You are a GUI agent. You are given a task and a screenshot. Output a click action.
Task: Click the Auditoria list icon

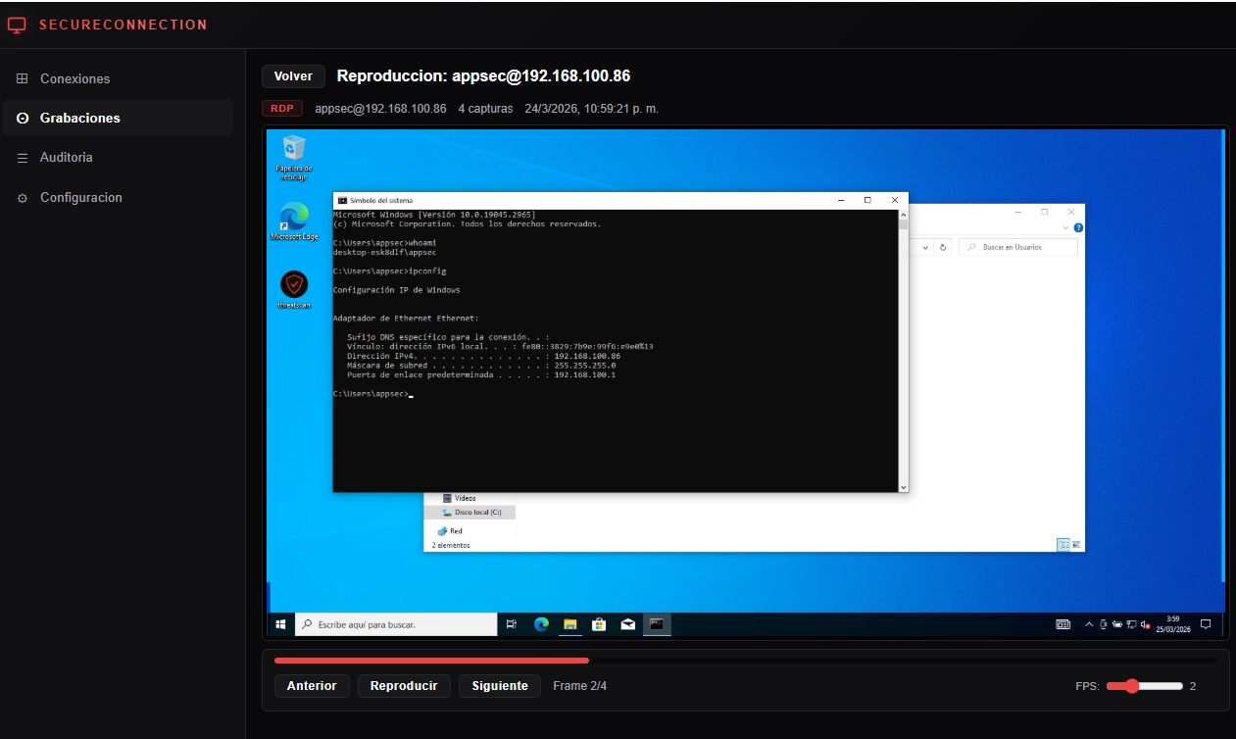[x=23, y=157]
